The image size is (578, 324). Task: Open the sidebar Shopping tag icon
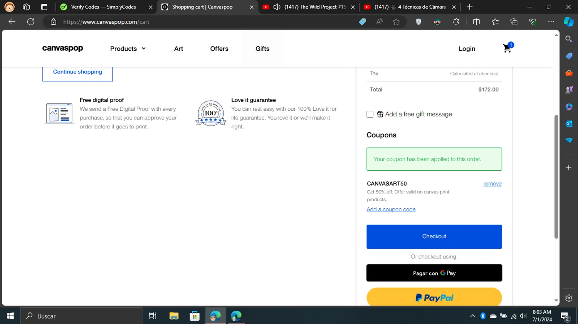(569, 56)
